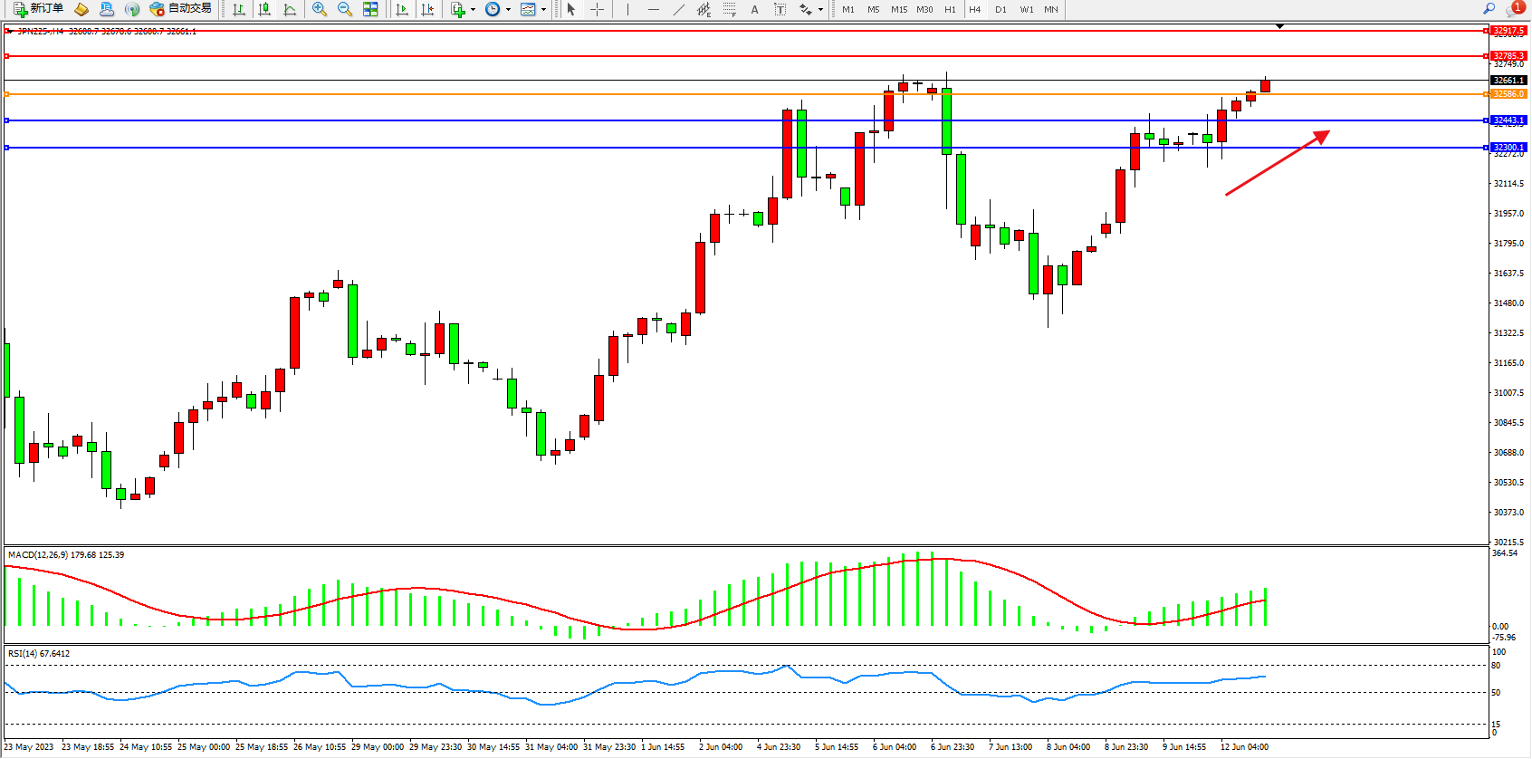Pick the draw horizontal line tool
Viewport: 1532px width, 759px height.
[653, 9]
